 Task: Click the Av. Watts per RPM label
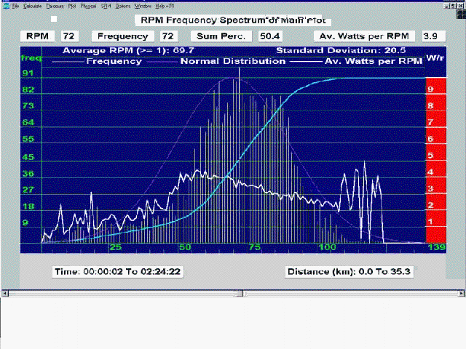pos(364,36)
